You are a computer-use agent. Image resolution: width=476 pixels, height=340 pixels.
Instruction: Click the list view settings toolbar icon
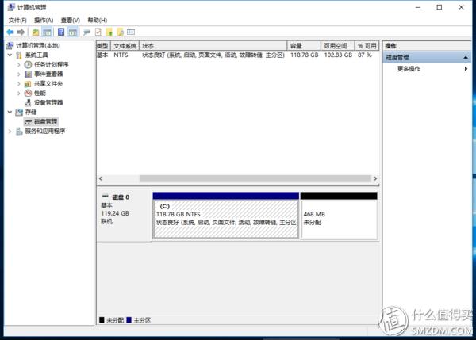coord(131,32)
